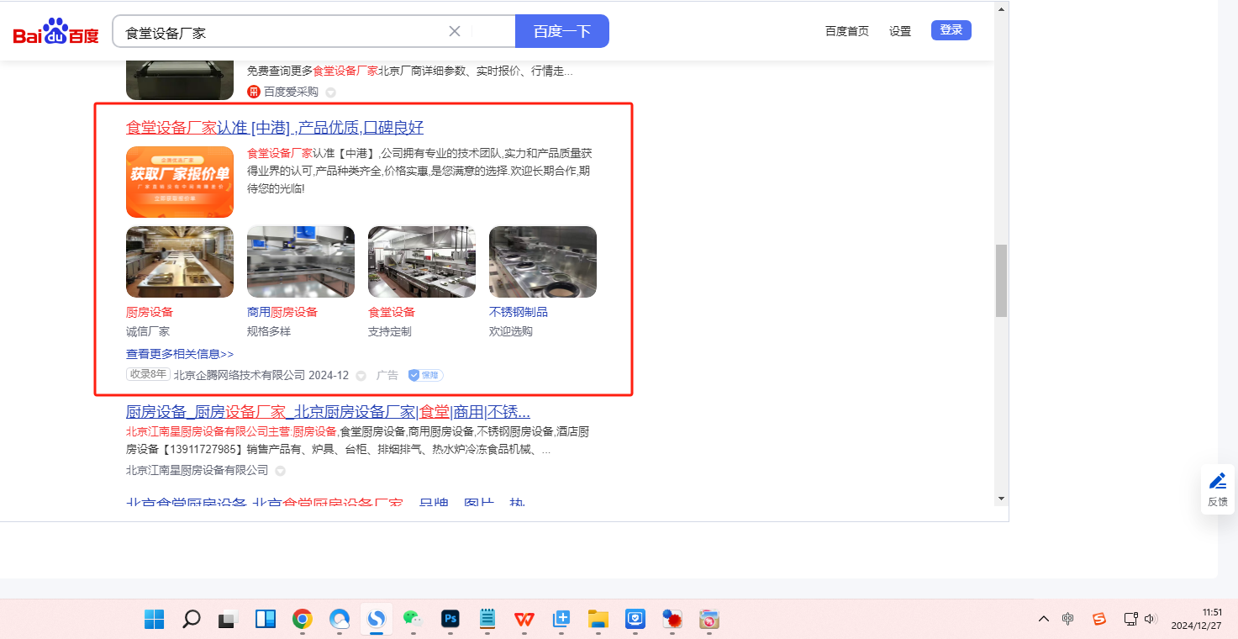
Task: Click the 保障 shield badge
Action: 425,375
